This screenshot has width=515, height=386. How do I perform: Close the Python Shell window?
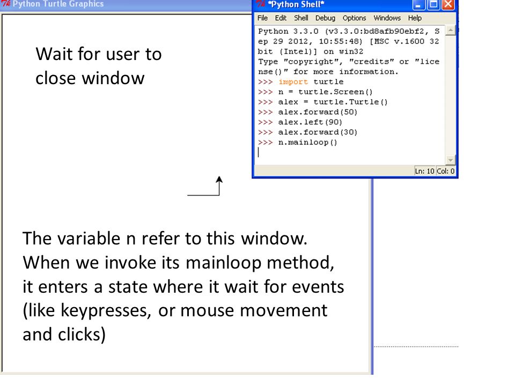pyautogui.click(x=448, y=5)
